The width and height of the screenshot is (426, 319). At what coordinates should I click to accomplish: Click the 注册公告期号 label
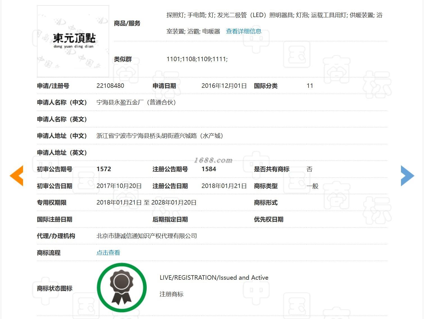pyautogui.click(x=170, y=169)
